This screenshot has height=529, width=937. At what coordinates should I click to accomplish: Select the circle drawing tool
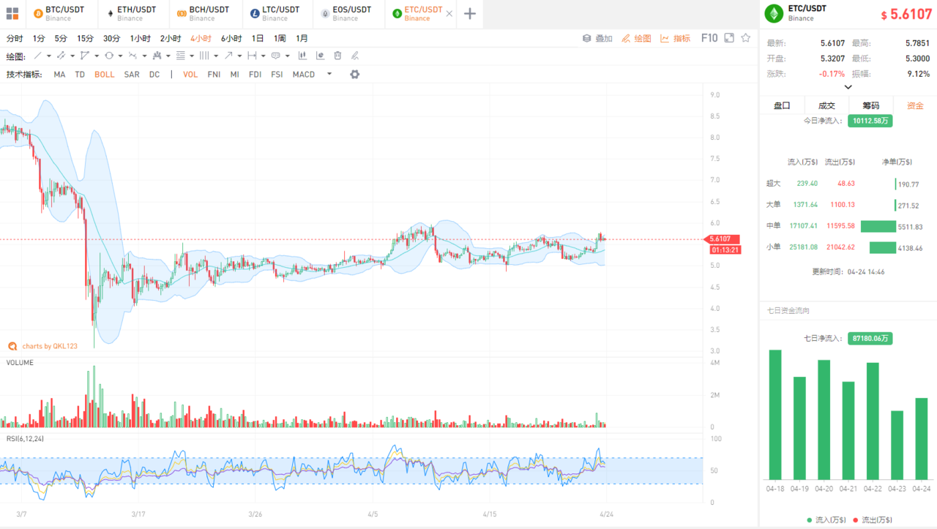[x=109, y=56]
